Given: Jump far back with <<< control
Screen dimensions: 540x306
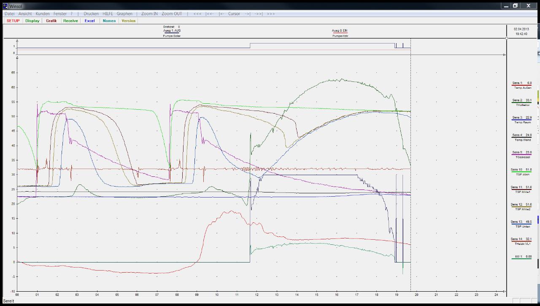Looking at the screenshot, I should (x=197, y=14).
